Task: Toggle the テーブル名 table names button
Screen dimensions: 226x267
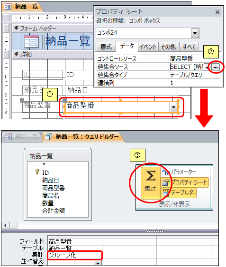Action: point(179,193)
